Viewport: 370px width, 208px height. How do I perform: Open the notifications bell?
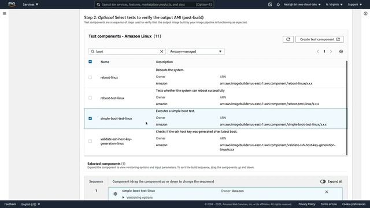tap(278, 5)
